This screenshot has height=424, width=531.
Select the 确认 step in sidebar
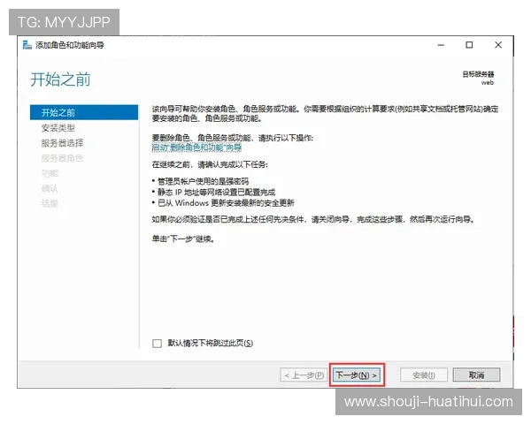[50, 188]
